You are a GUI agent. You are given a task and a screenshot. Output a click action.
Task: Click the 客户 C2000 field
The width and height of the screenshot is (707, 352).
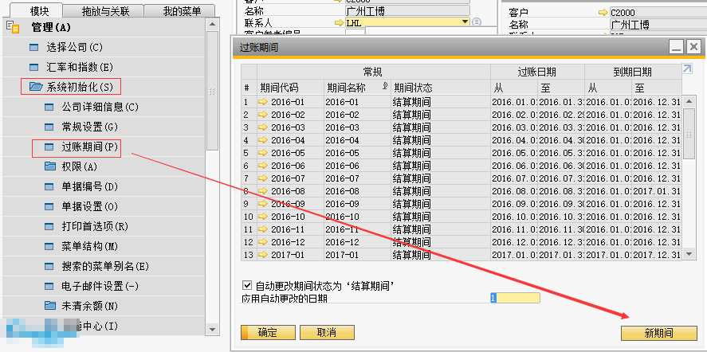(x=658, y=12)
